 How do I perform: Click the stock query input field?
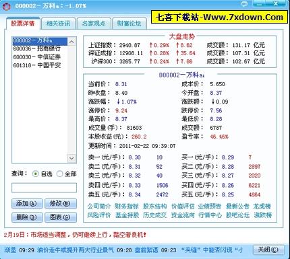tap(44, 188)
